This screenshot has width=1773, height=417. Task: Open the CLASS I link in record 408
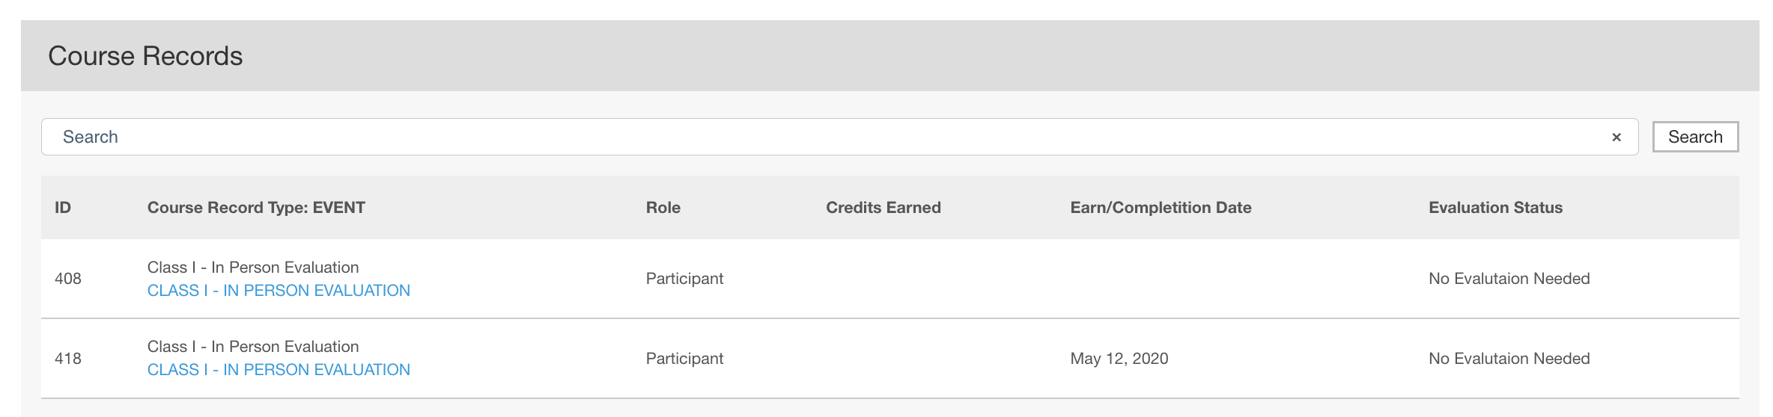(x=279, y=291)
